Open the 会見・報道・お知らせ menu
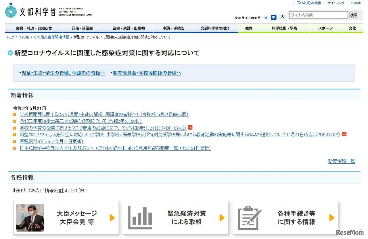The width and height of the screenshot is (368, 239). point(34,28)
